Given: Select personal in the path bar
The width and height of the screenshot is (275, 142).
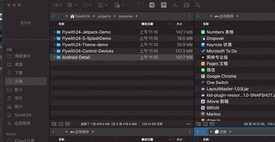Looking at the screenshot, I should coord(126,16).
